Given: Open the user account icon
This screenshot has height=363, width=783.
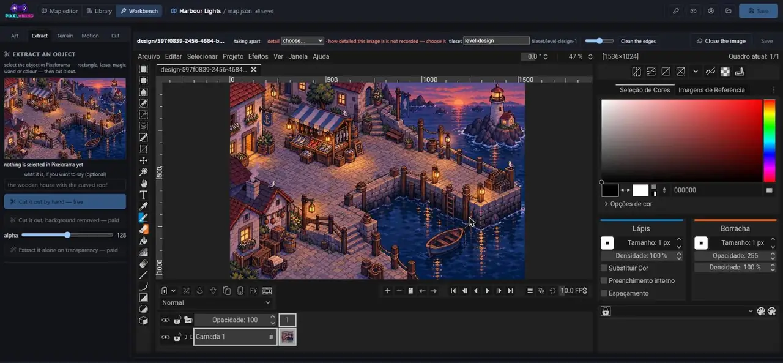Looking at the screenshot, I should tap(711, 11).
